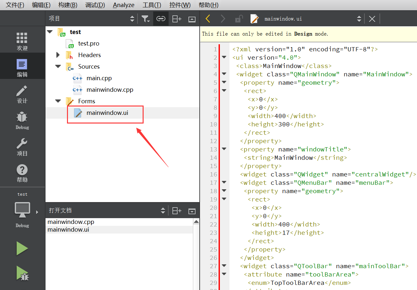Select main.cpp in Sources
The height and width of the screenshot is (290, 417).
99,78
